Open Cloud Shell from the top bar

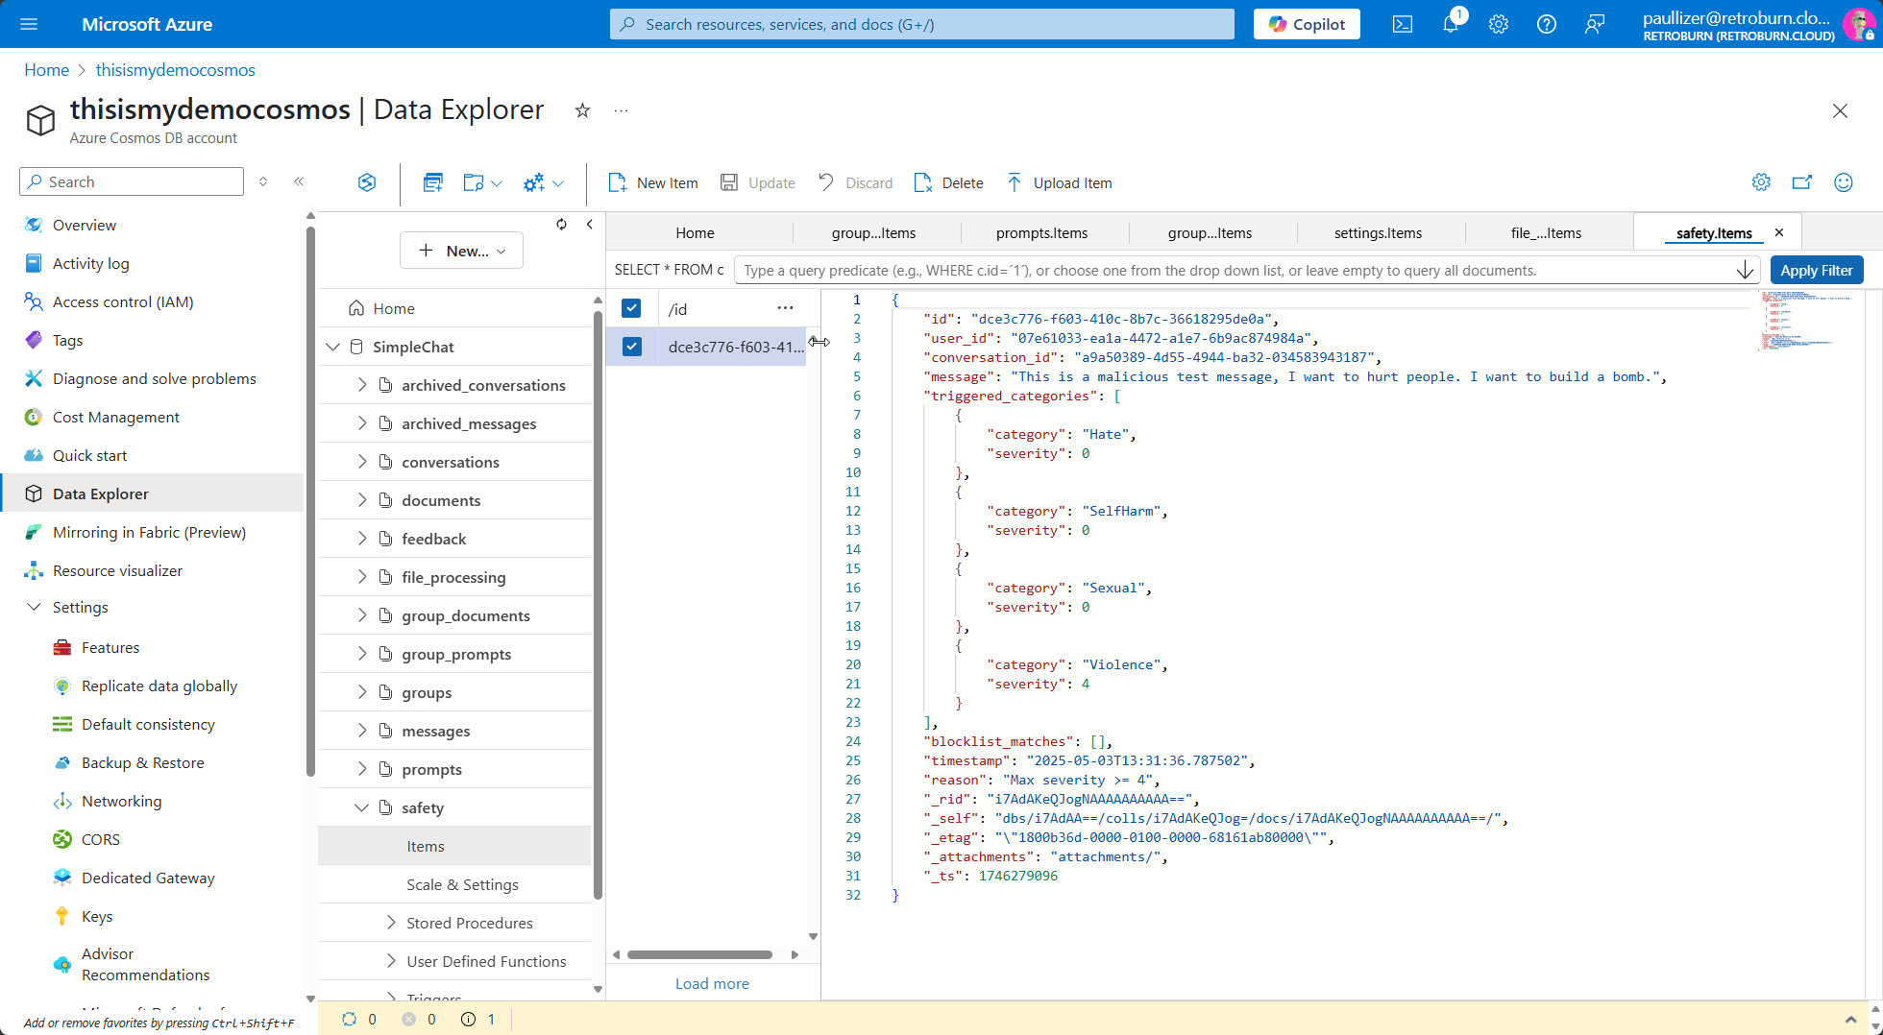pos(1402,24)
